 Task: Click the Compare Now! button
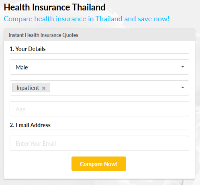click(x=99, y=164)
